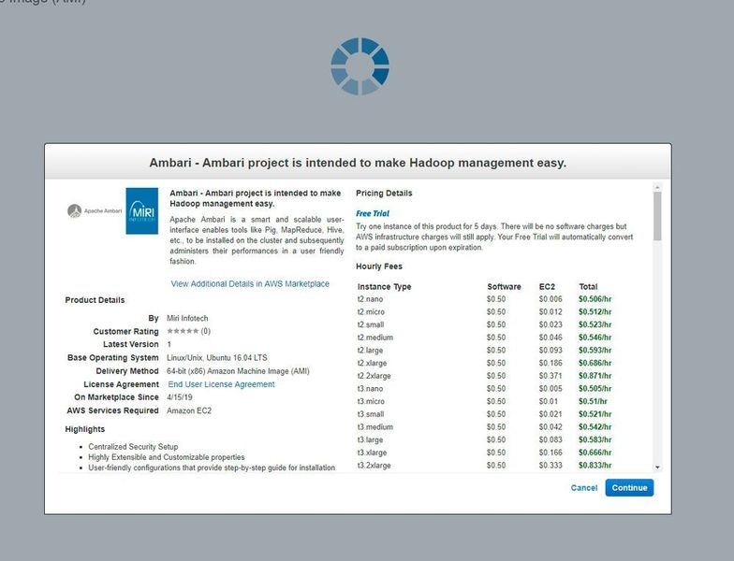The image size is (734, 561).
Task: Click the $0.51/hr total price
Action: [x=593, y=402]
